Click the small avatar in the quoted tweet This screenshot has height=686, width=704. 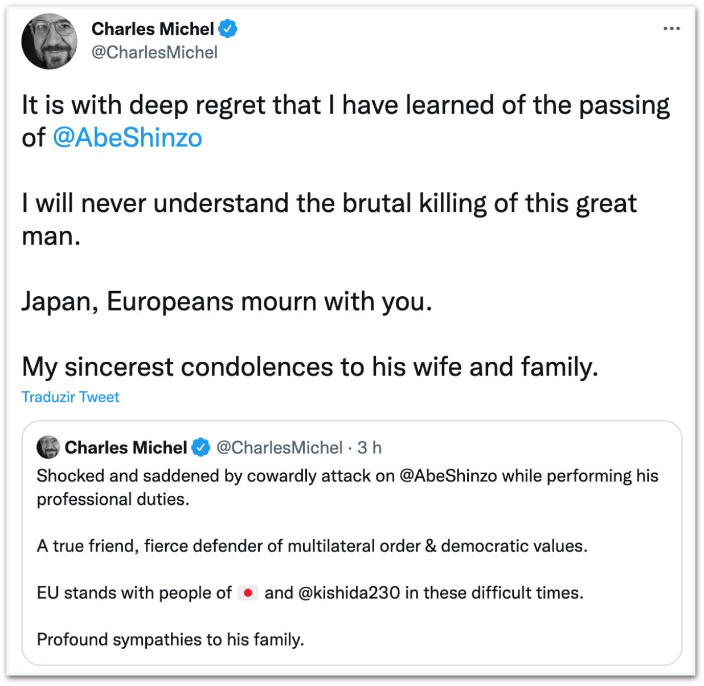click(48, 447)
